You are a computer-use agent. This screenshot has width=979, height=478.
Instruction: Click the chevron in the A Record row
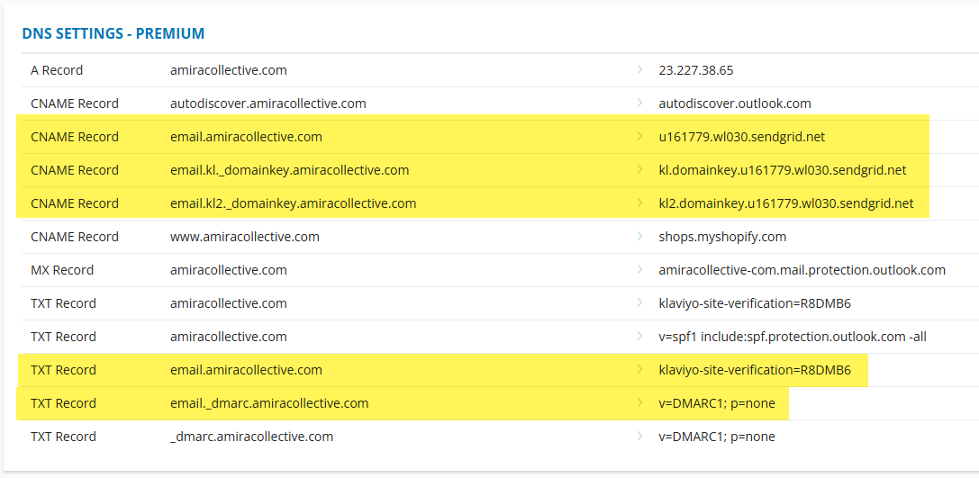(x=640, y=69)
